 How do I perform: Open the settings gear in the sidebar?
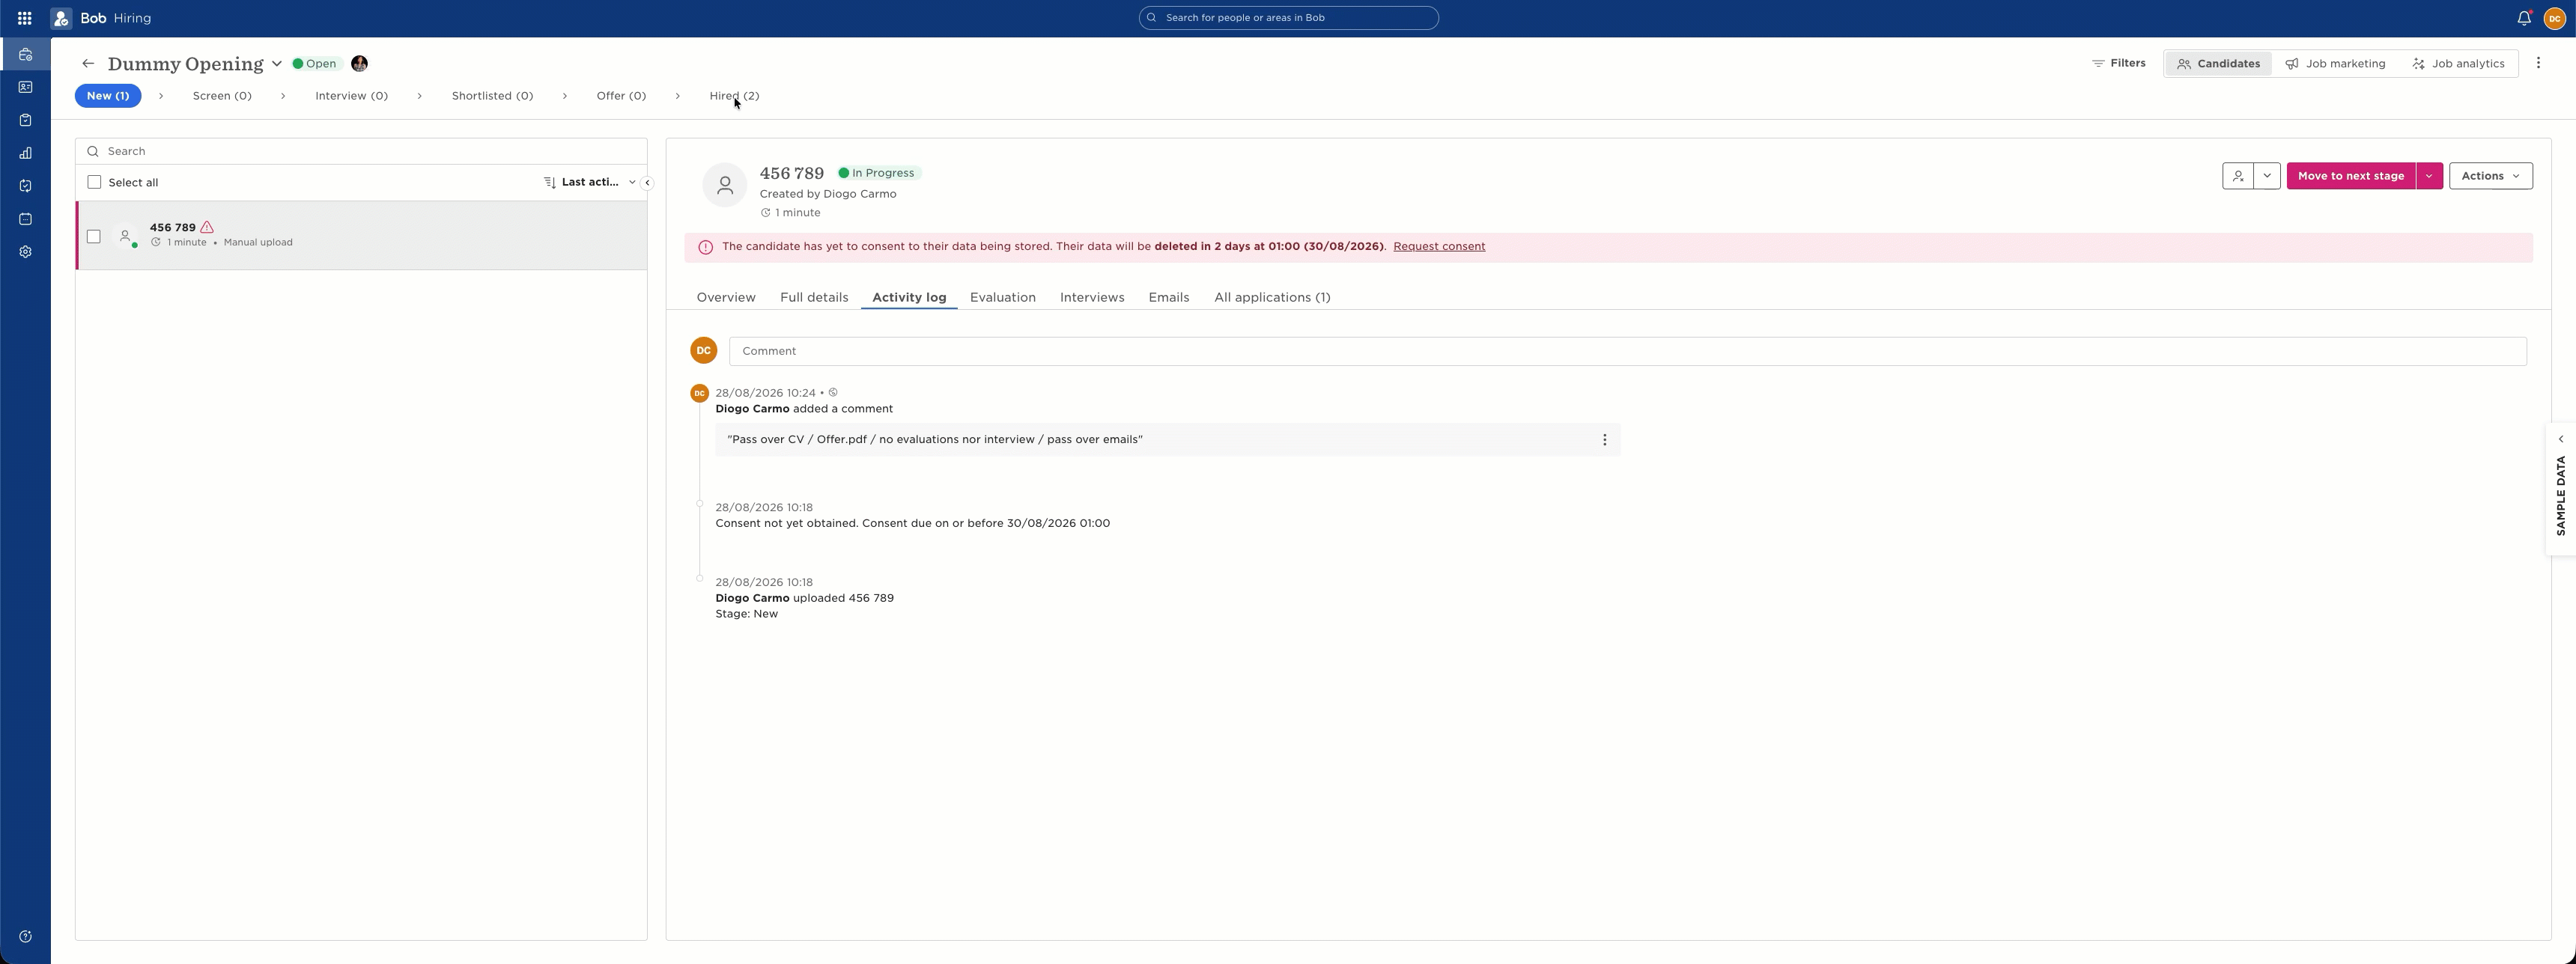tap(25, 251)
